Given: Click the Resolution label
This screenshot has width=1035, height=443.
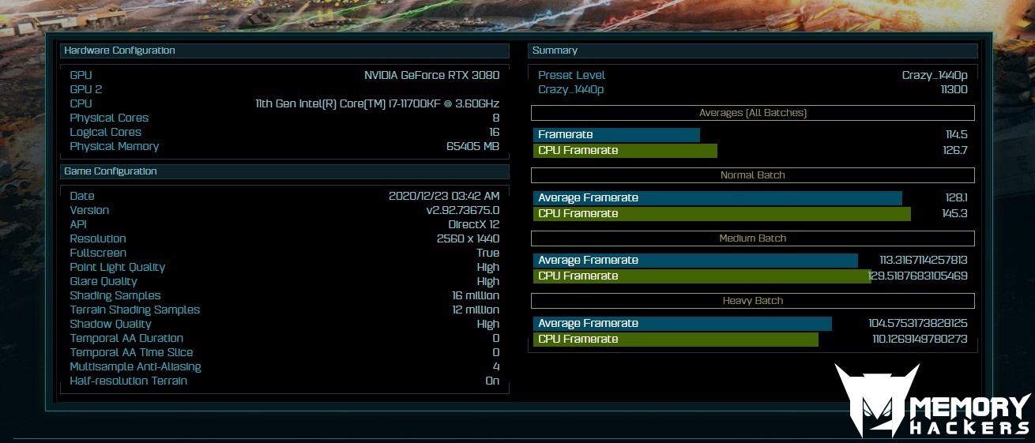Looking at the screenshot, I should tap(98, 239).
